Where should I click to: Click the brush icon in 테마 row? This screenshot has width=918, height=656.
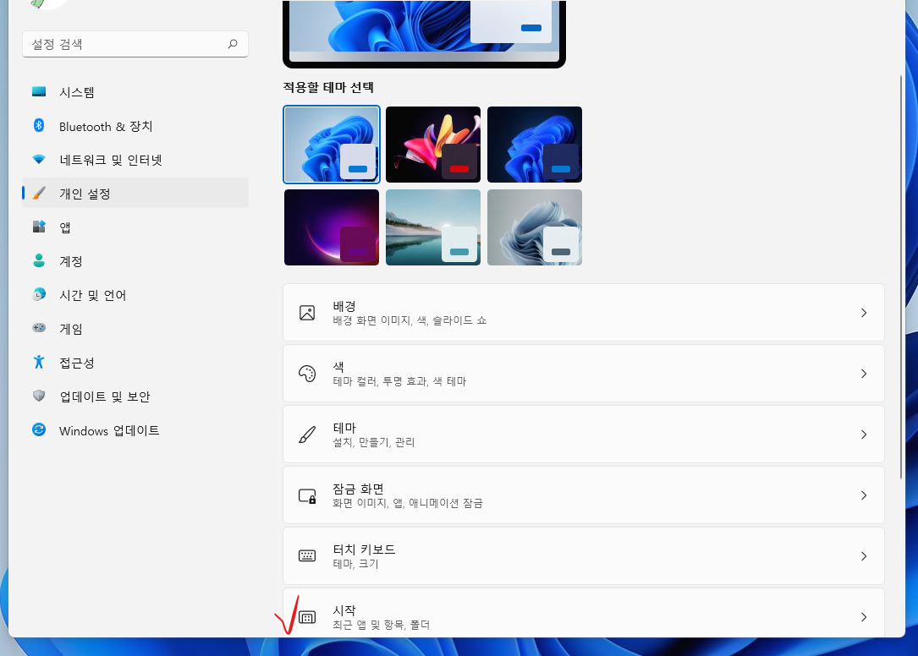pyautogui.click(x=307, y=435)
